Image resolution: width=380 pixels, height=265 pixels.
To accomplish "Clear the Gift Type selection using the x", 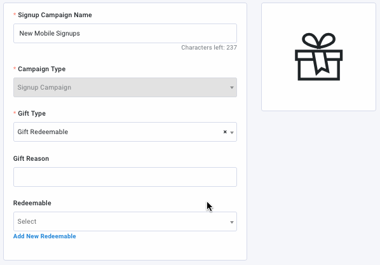I will tap(225, 132).
